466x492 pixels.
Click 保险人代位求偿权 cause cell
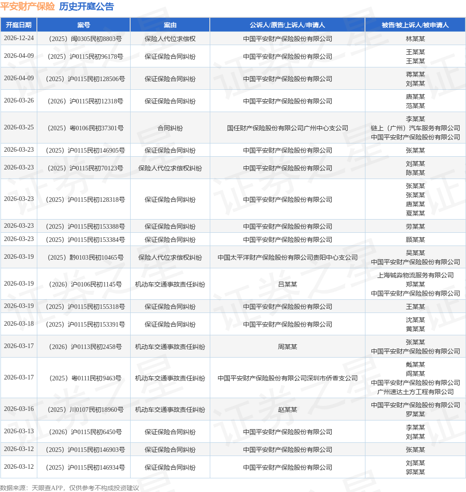(170, 39)
